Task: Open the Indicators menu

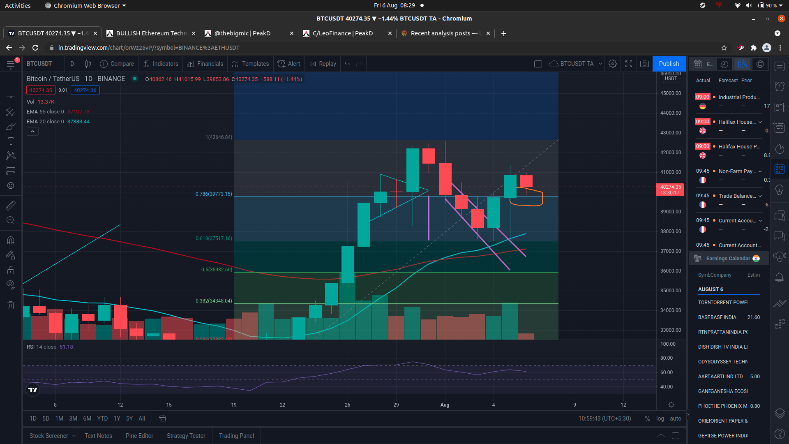Action: point(161,64)
